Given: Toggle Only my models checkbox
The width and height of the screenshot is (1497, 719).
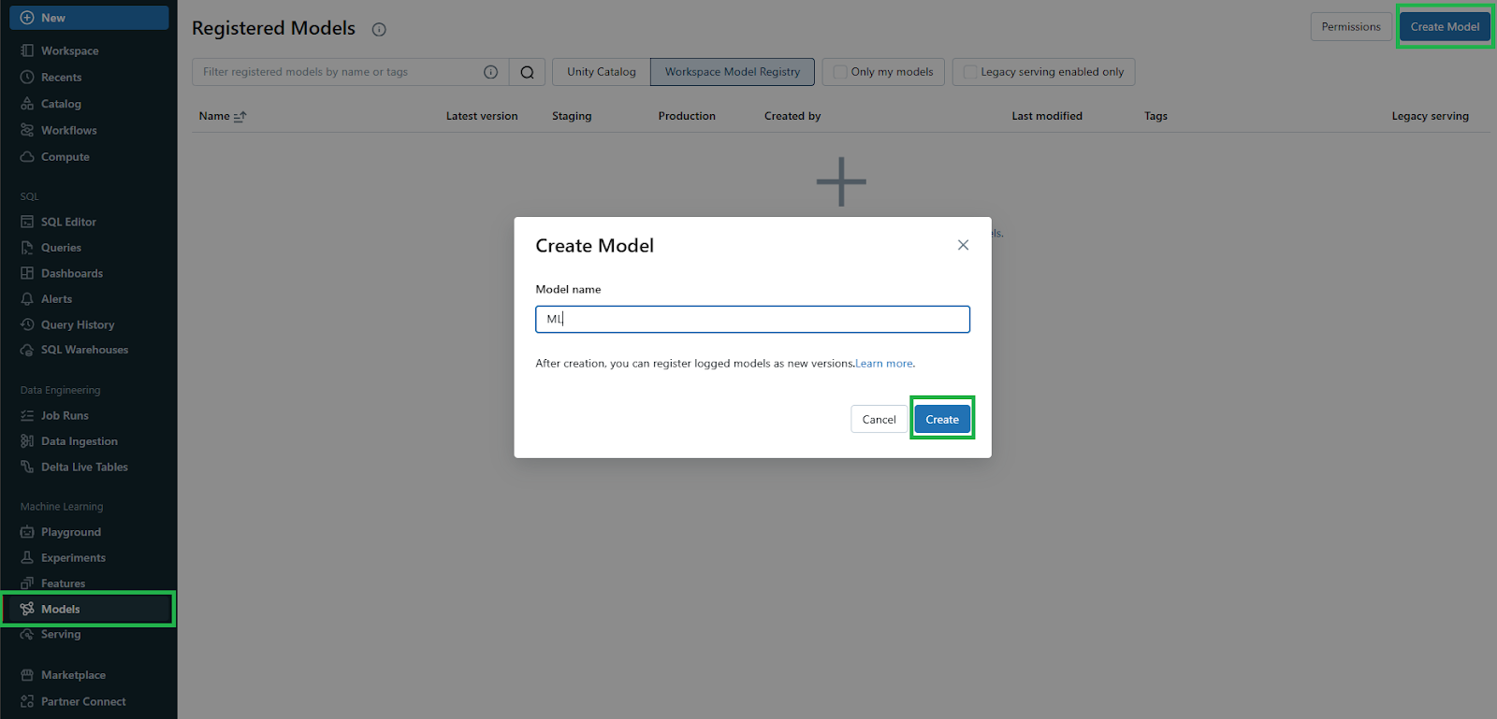Looking at the screenshot, I should click(840, 72).
